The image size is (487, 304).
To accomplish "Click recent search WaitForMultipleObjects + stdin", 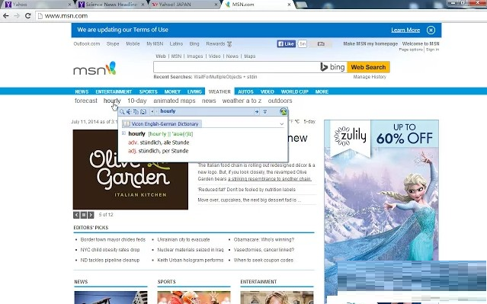I will pos(225,77).
